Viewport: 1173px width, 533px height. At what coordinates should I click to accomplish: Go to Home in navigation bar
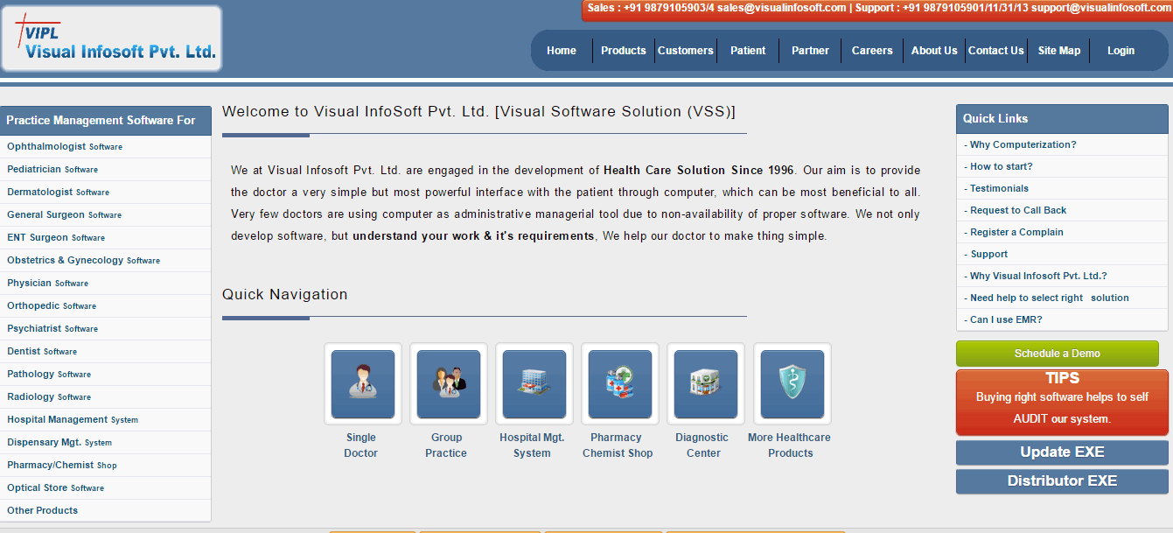click(x=562, y=51)
